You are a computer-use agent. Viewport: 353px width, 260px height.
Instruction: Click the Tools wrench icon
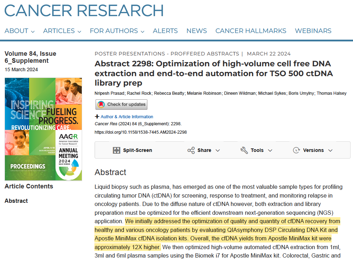pyautogui.click(x=244, y=150)
